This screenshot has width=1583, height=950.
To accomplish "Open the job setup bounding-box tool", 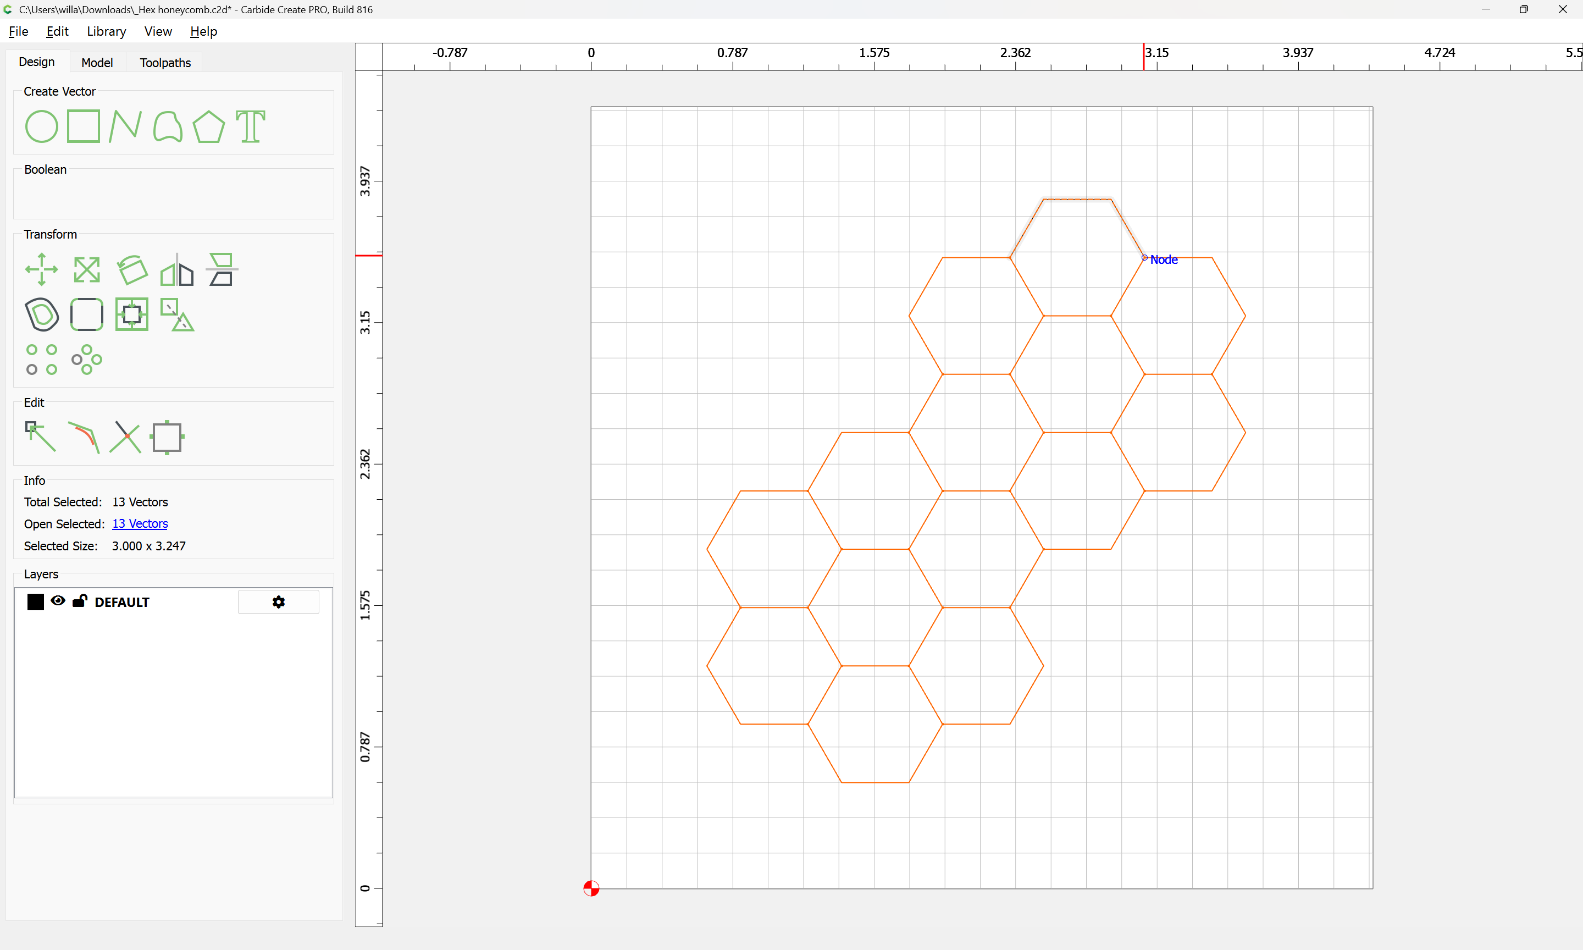I will coord(167,437).
